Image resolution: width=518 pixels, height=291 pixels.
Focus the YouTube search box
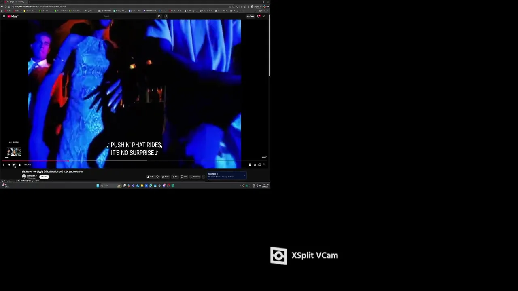click(x=129, y=16)
